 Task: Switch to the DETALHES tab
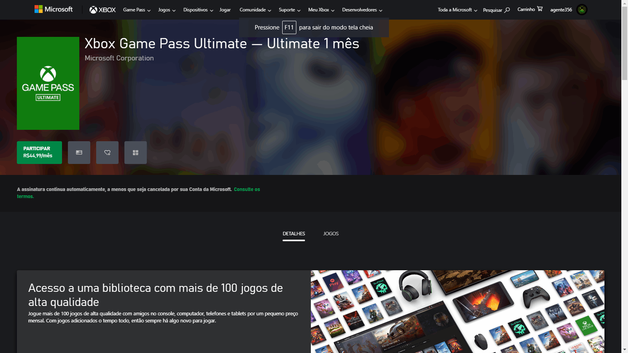pos(294,234)
